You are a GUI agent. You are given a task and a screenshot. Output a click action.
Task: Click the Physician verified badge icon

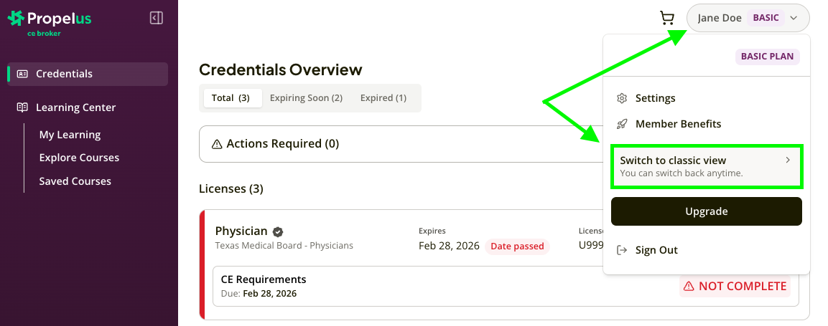278,231
